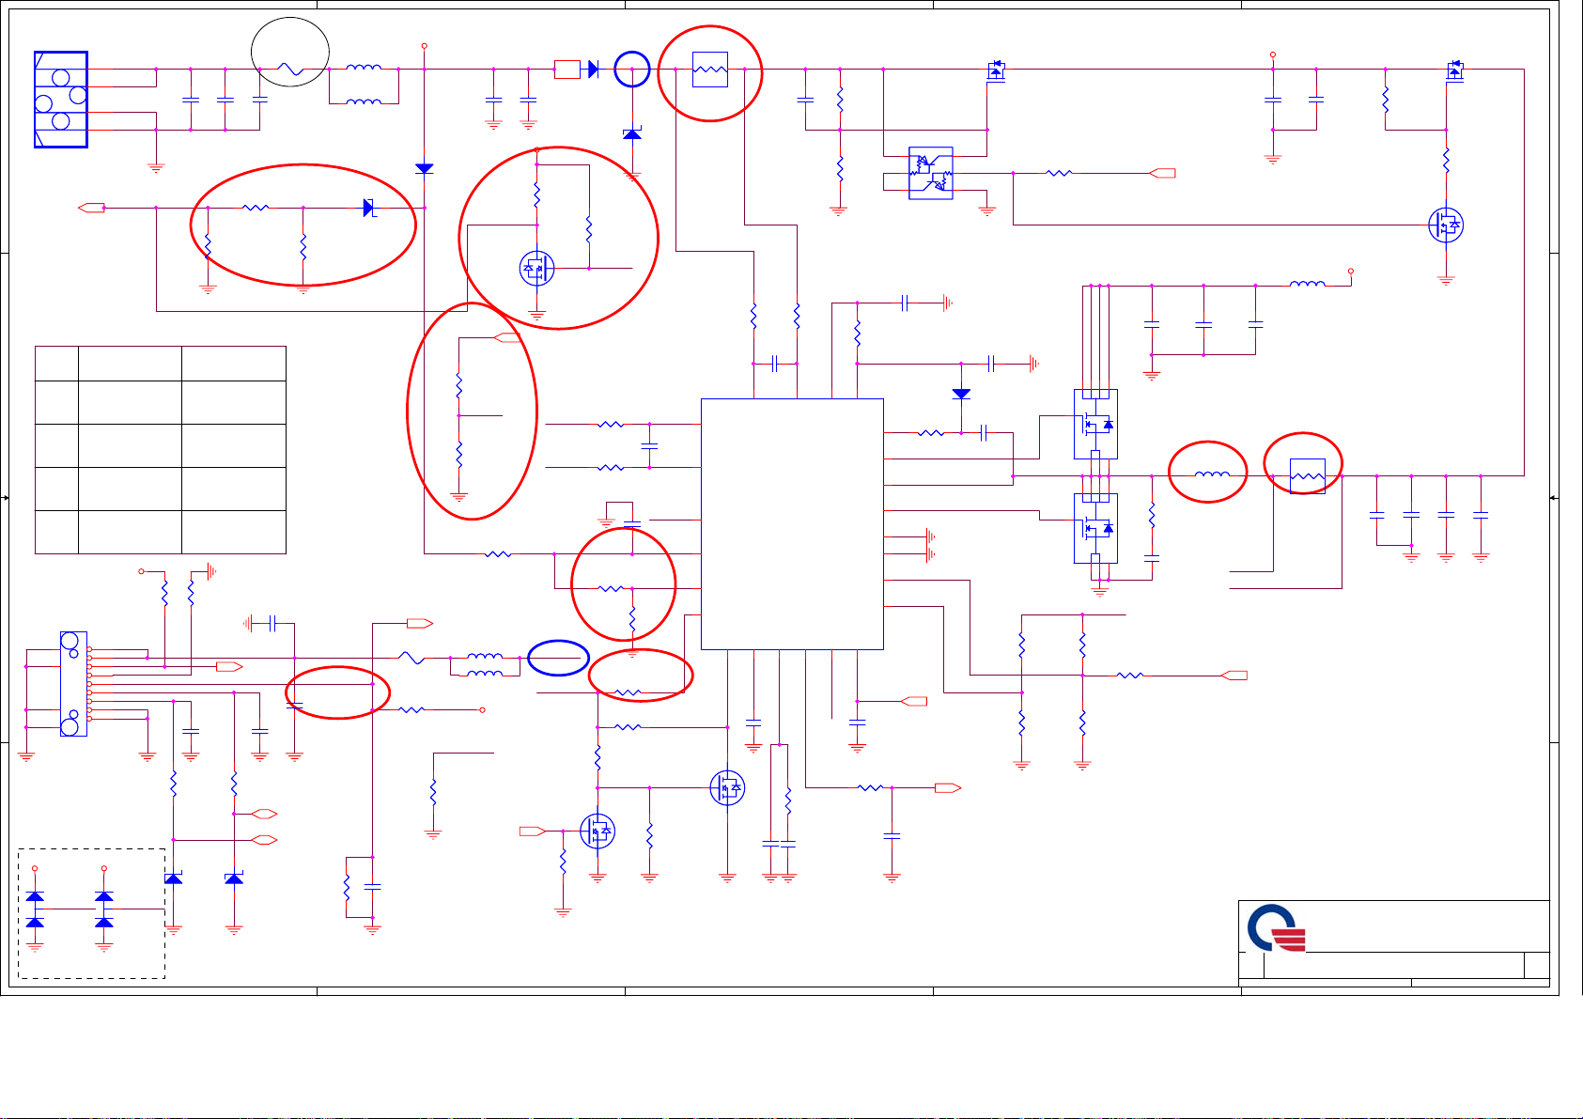Image resolution: width=1583 pixels, height=1119 pixels.
Task: Click the dual optocoupler component box
Action: tap(931, 173)
